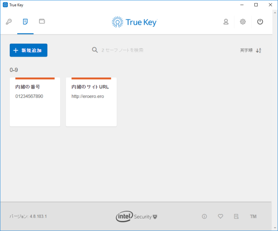Click the True Key title bar app icon
This screenshot has height=231, width=278.
pyautogui.click(x=5, y=5)
